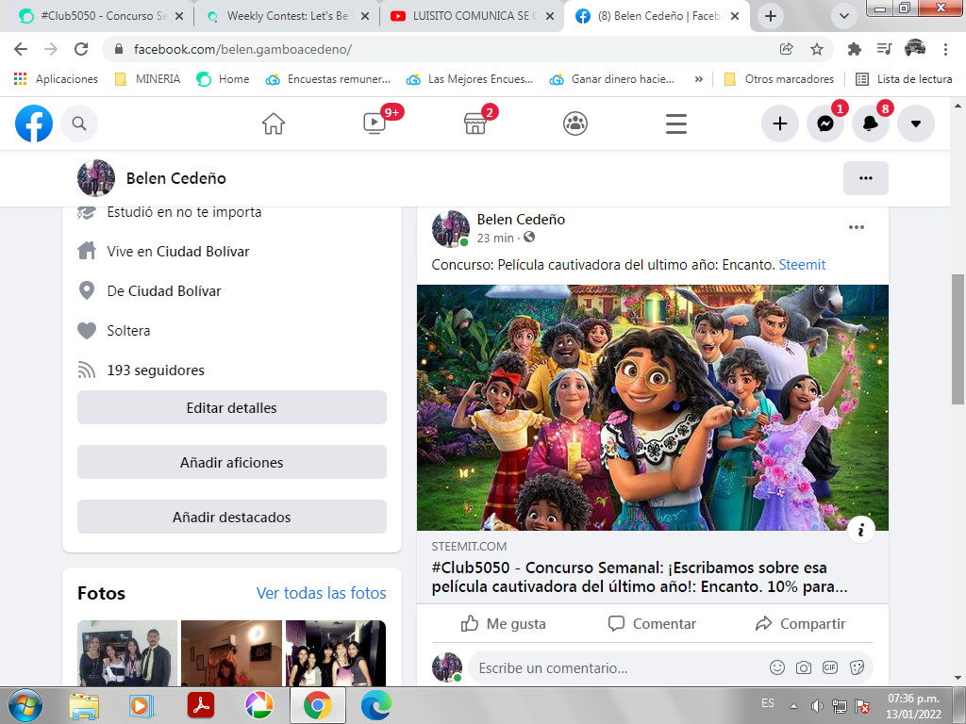This screenshot has width=966, height=724.
Task: Attach a photo using the camera icon
Action: [x=804, y=667]
